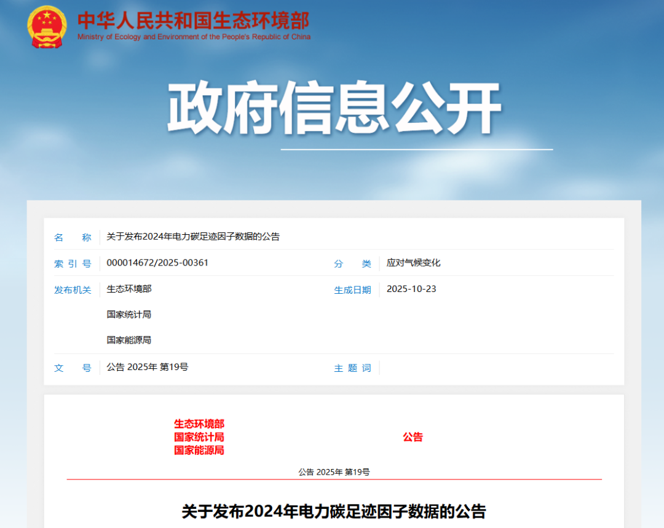The width and height of the screenshot is (664, 528).
Task: Click the index number 000014672/2025-00361
Action: pyautogui.click(x=157, y=262)
